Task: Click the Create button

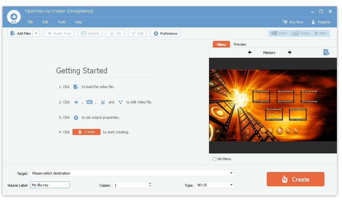Action: [295, 179]
